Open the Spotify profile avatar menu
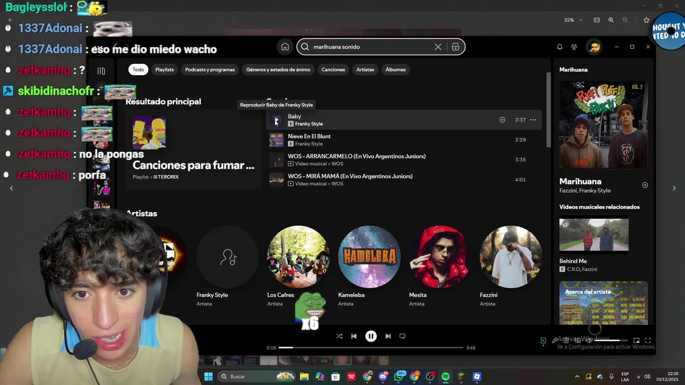This screenshot has width=685, height=385. pyautogui.click(x=594, y=47)
